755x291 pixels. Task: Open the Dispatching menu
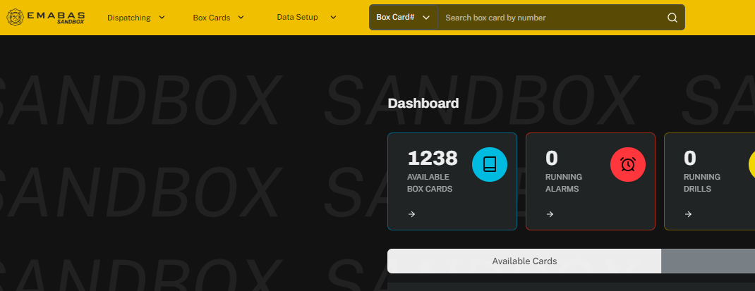(x=128, y=18)
